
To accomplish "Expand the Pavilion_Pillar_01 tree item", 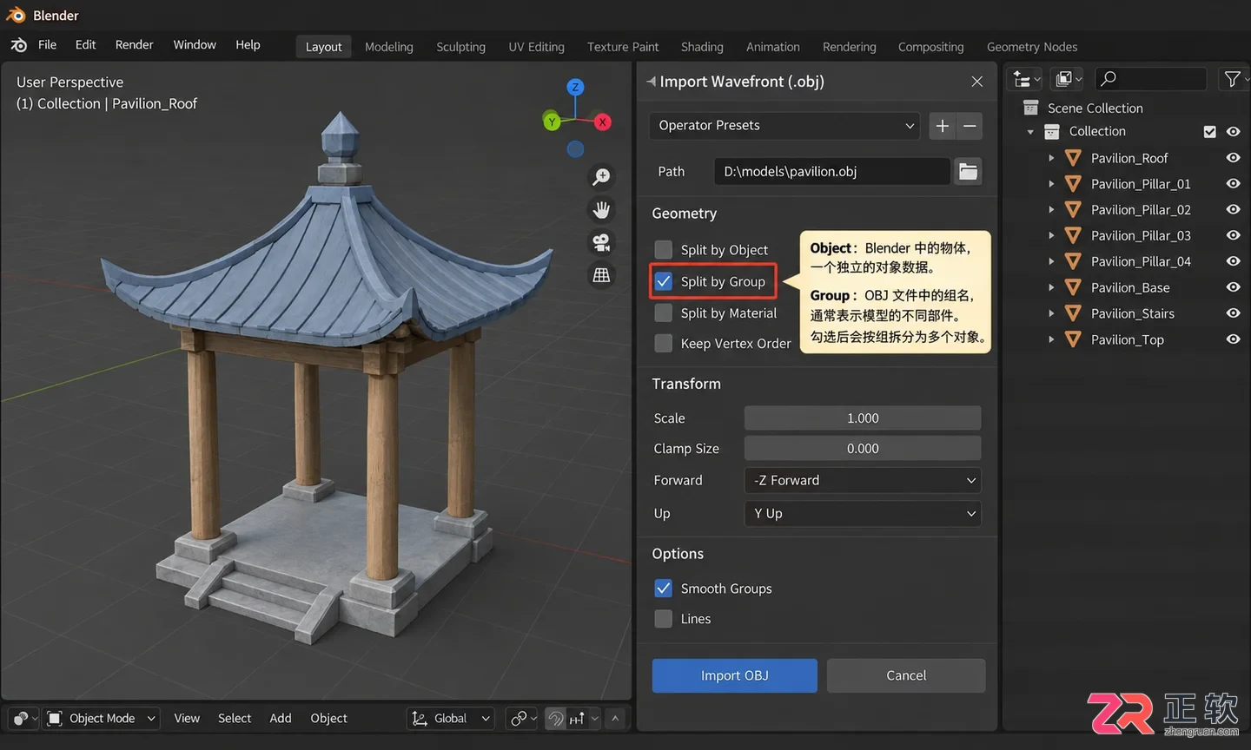I will [1051, 184].
